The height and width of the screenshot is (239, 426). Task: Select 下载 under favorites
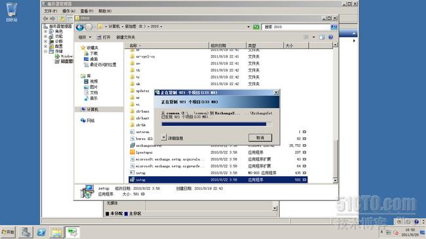[x=90, y=54]
